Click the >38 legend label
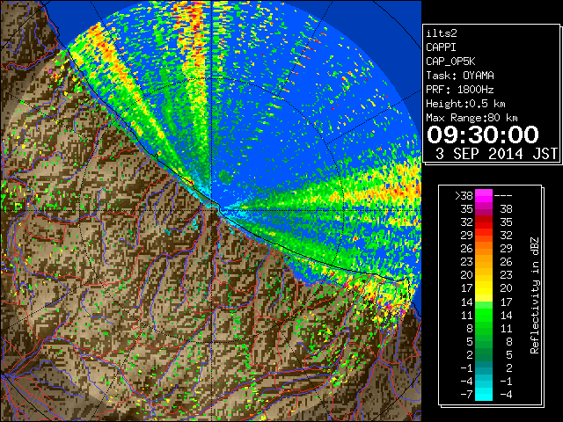 click(x=464, y=196)
